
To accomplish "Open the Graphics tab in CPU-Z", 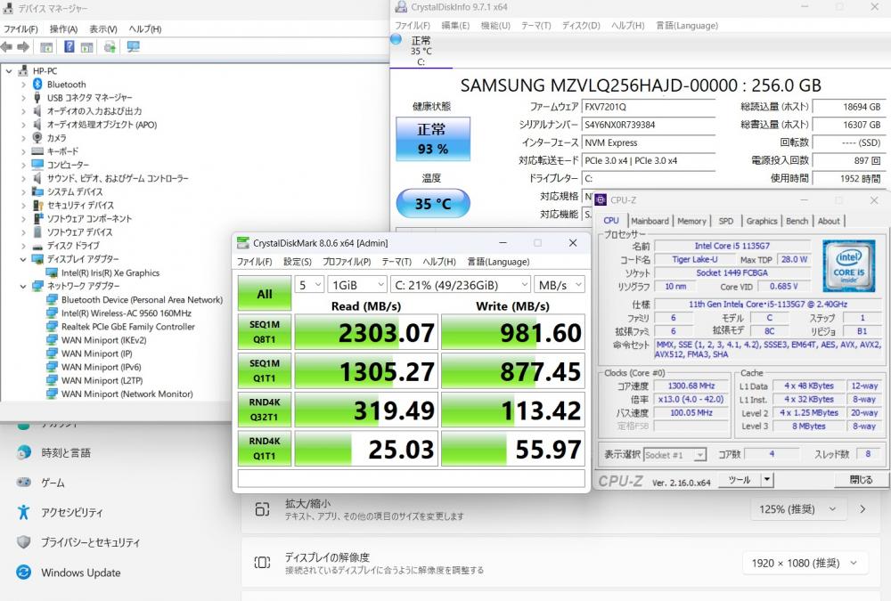I will pos(761,221).
